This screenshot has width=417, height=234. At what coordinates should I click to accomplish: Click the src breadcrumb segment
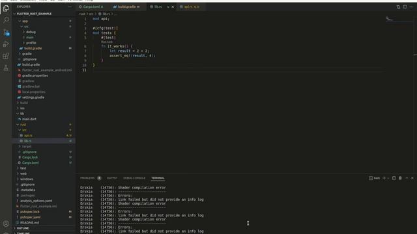coord(91,14)
